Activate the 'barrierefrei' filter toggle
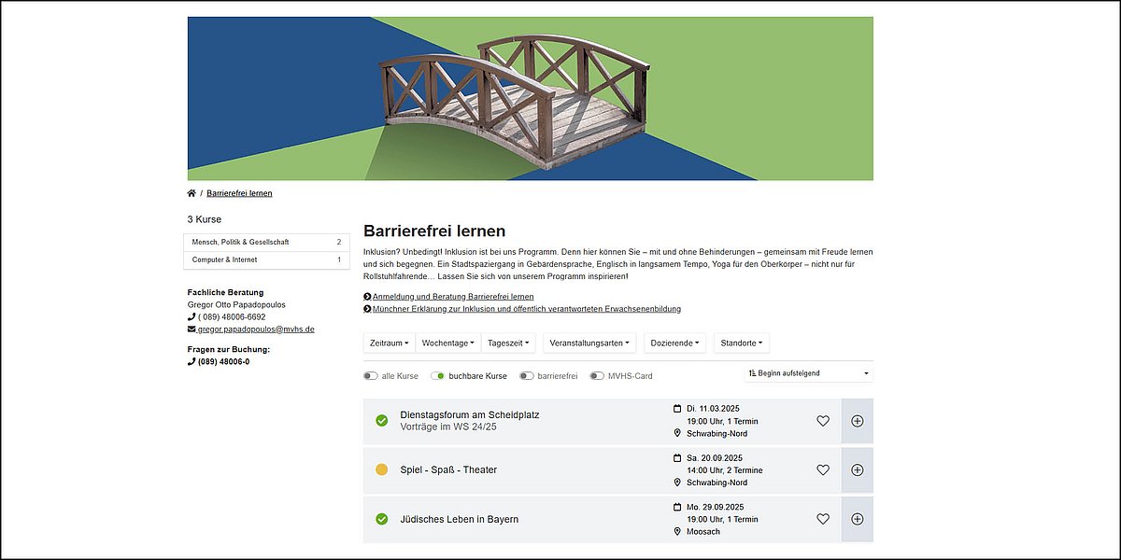This screenshot has height=560, width=1121. (526, 375)
